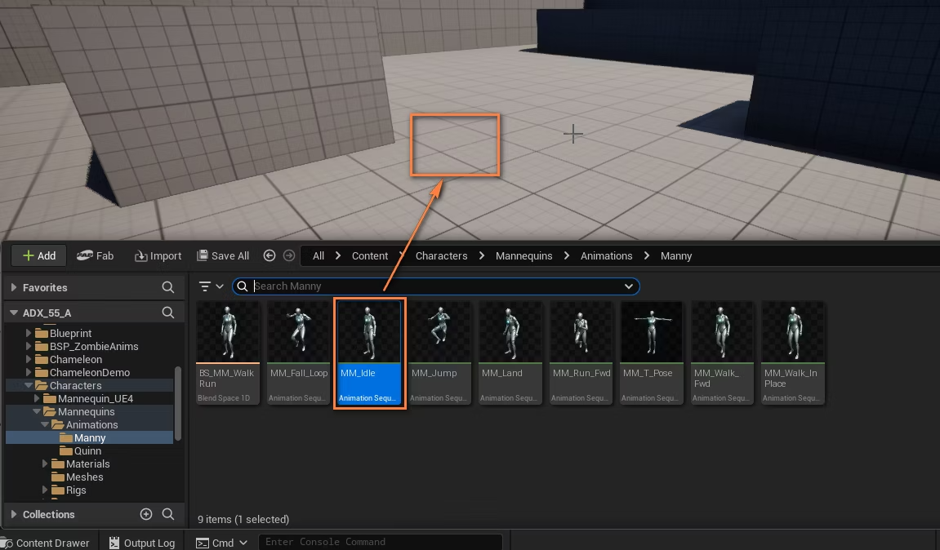Viewport: 940px width, 550px height.
Task: Click the search icon beside ADX_55_A
Action: point(168,313)
